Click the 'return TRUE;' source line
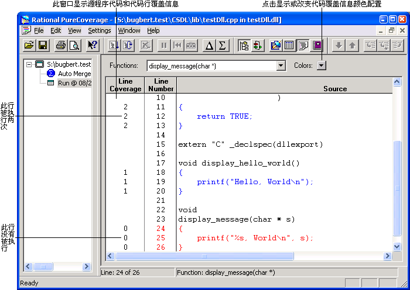The width and height of the screenshot is (410, 290). tap(224, 116)
